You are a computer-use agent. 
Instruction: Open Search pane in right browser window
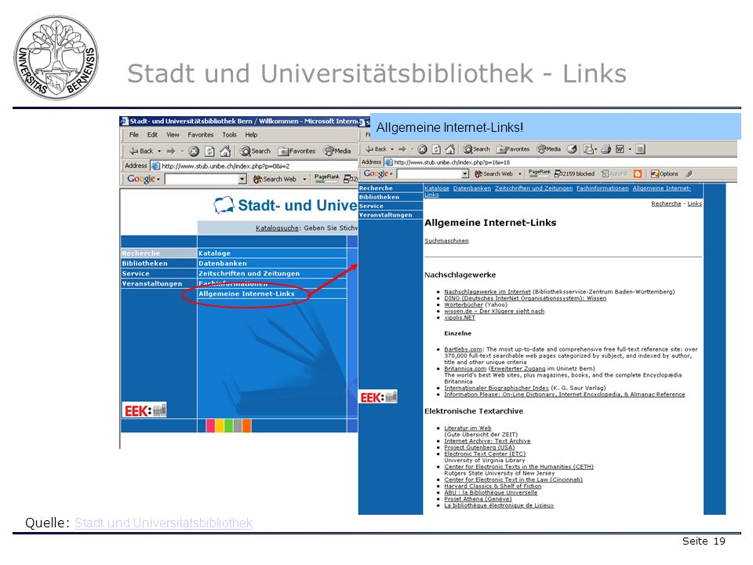476,149
